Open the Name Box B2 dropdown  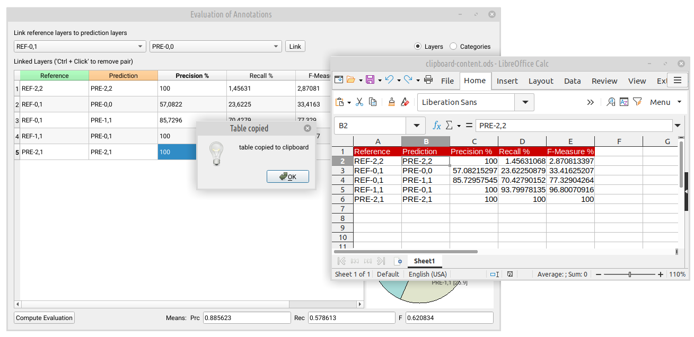click(415, 126)
